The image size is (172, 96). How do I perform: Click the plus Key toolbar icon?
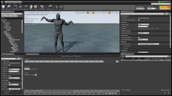(x=57, y=7)
